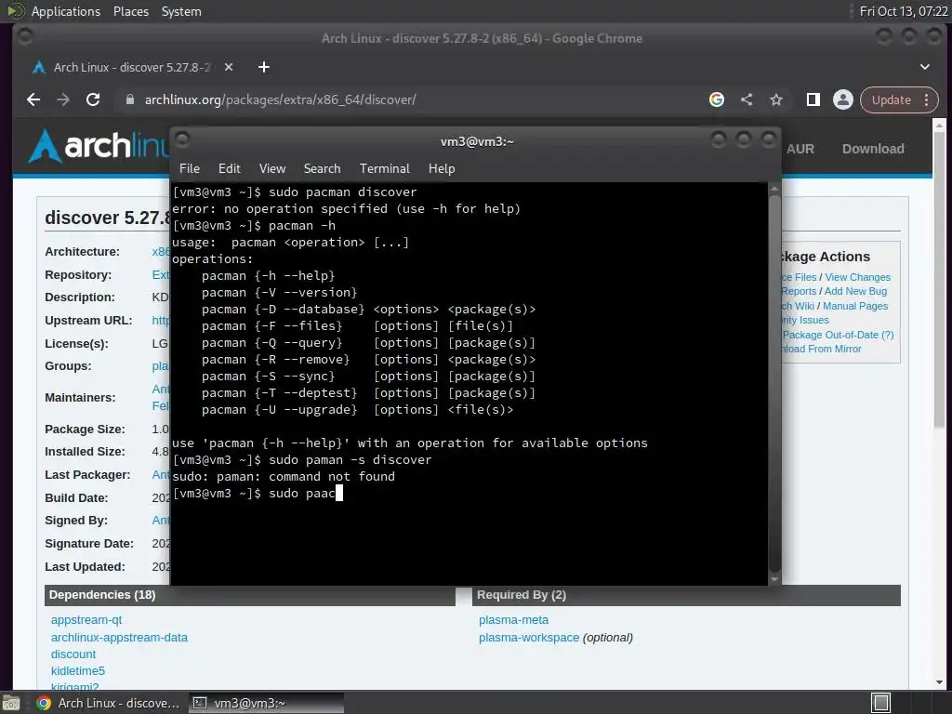
Task: Reload the Arch Linux page
Action: (93, 99)
